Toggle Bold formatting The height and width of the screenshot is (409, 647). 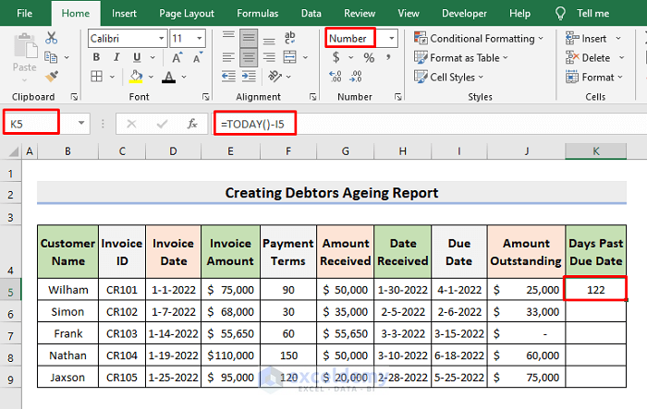coord(97,57)
